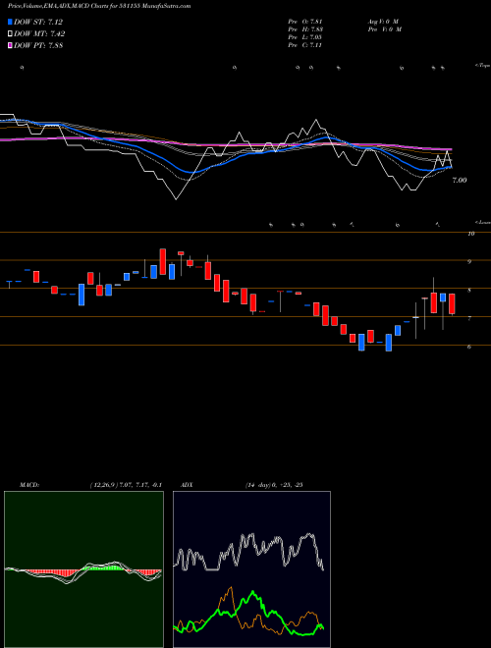Click the last red candlestick on the right

click(452, 304)
